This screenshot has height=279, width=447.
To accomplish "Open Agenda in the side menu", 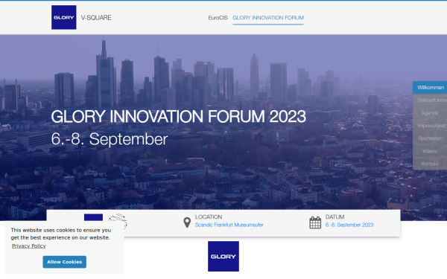I will (x=430, y=113).
